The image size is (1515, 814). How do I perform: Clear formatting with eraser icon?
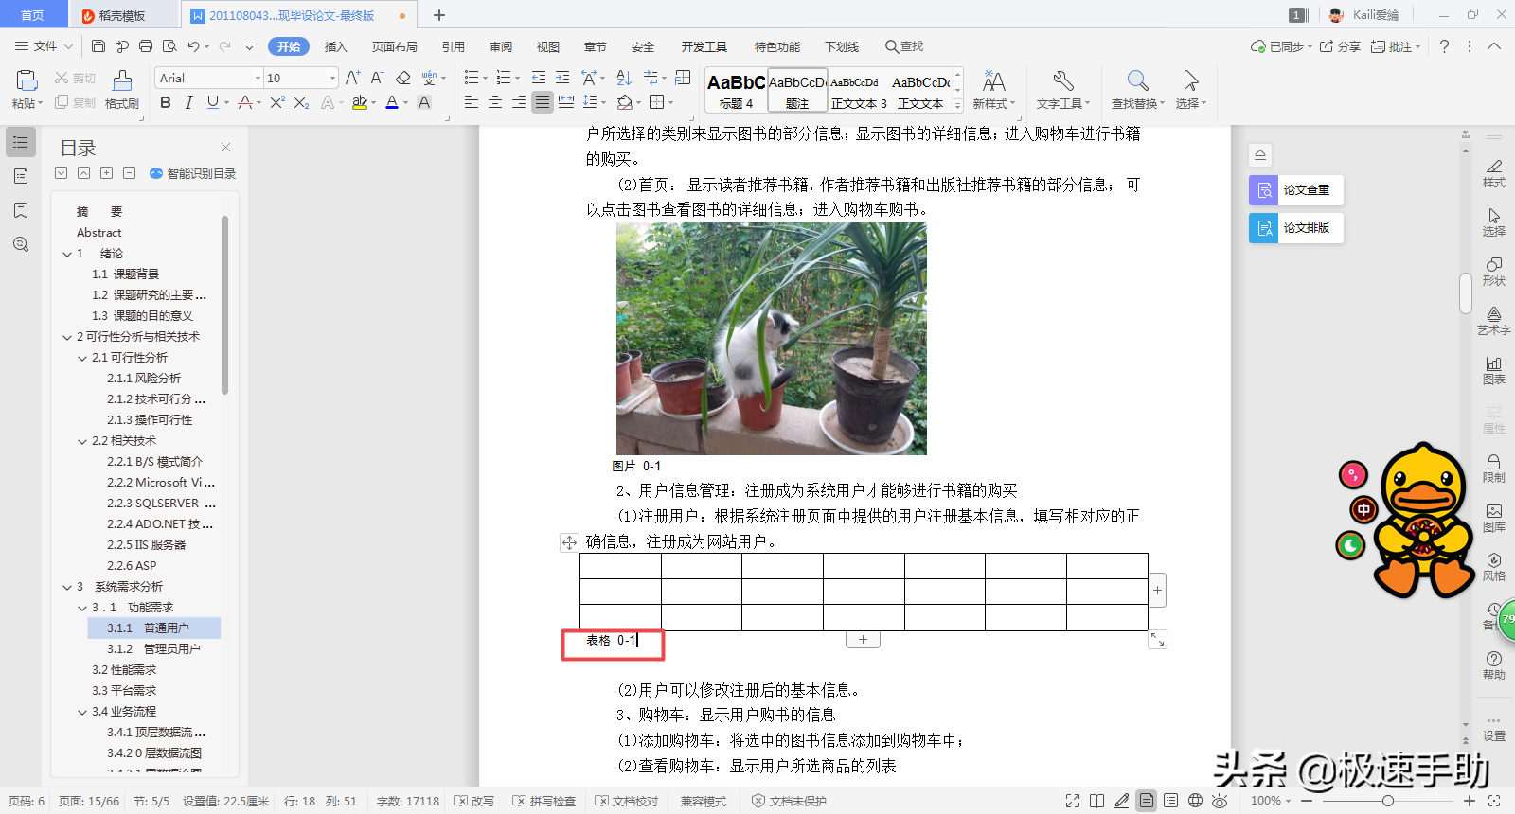point(403,78)
